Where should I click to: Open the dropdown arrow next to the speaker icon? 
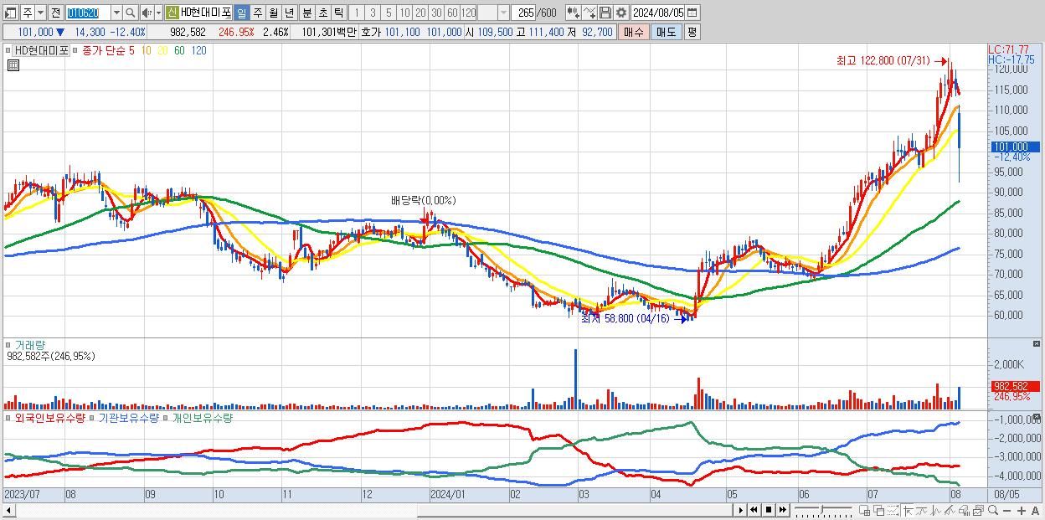click(x=158, y=13)
